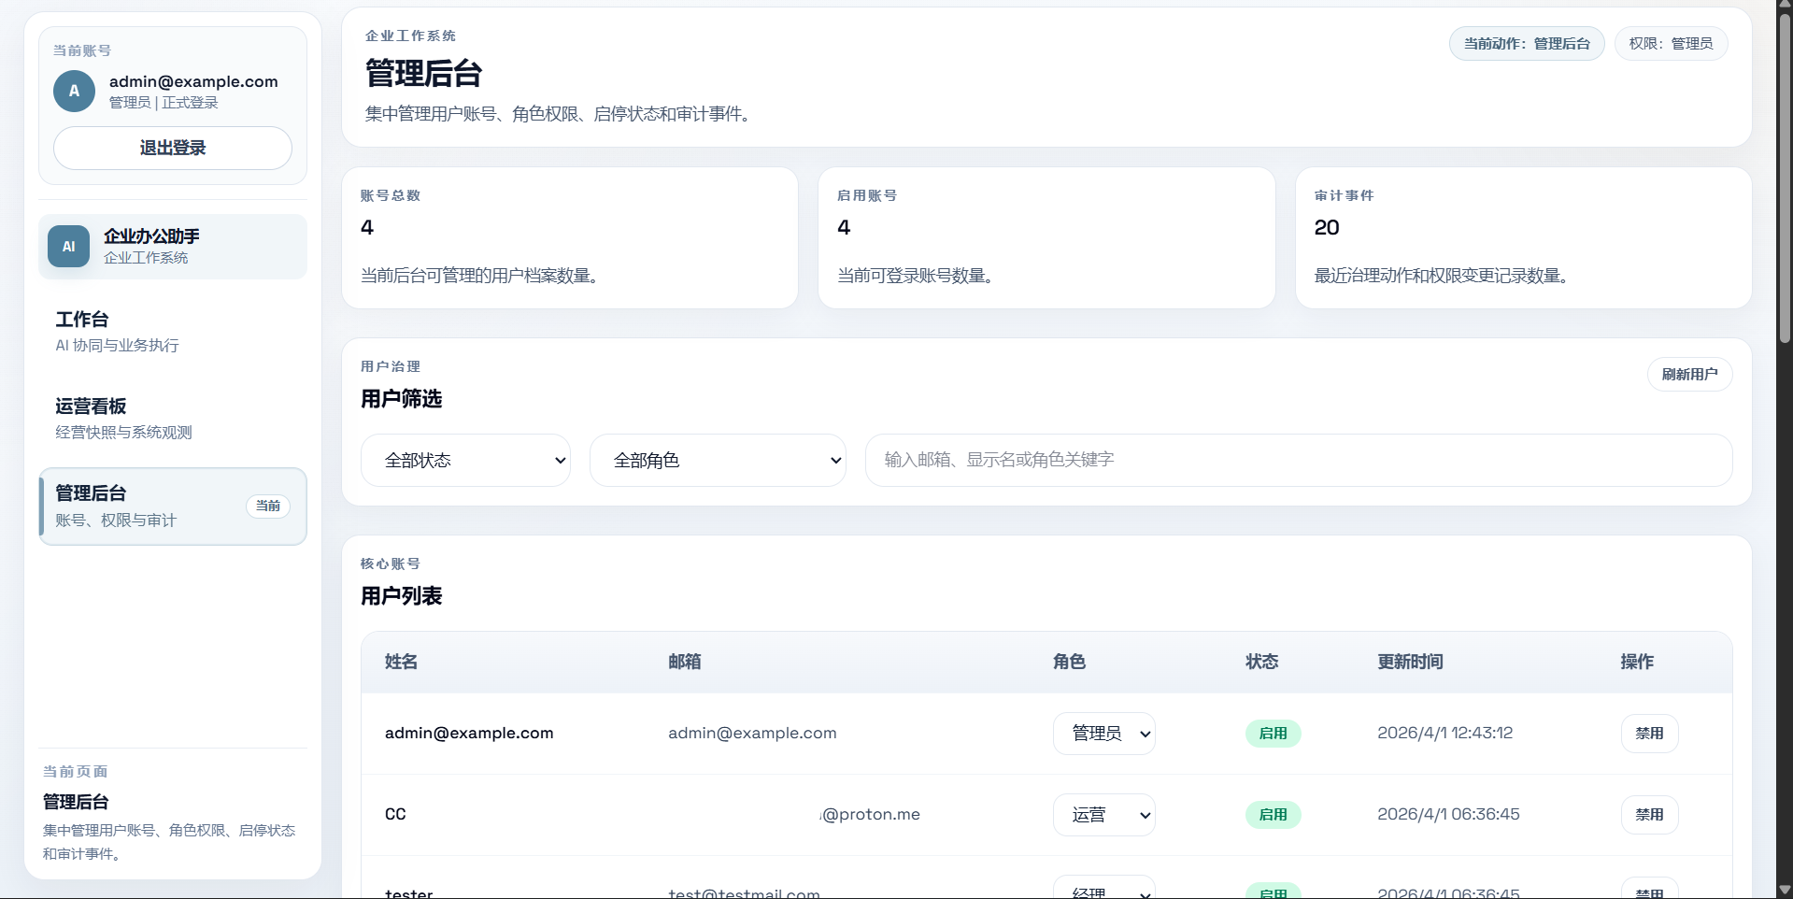Disable the tester account
1793x899 pixels.
[x=1648, y=891]
